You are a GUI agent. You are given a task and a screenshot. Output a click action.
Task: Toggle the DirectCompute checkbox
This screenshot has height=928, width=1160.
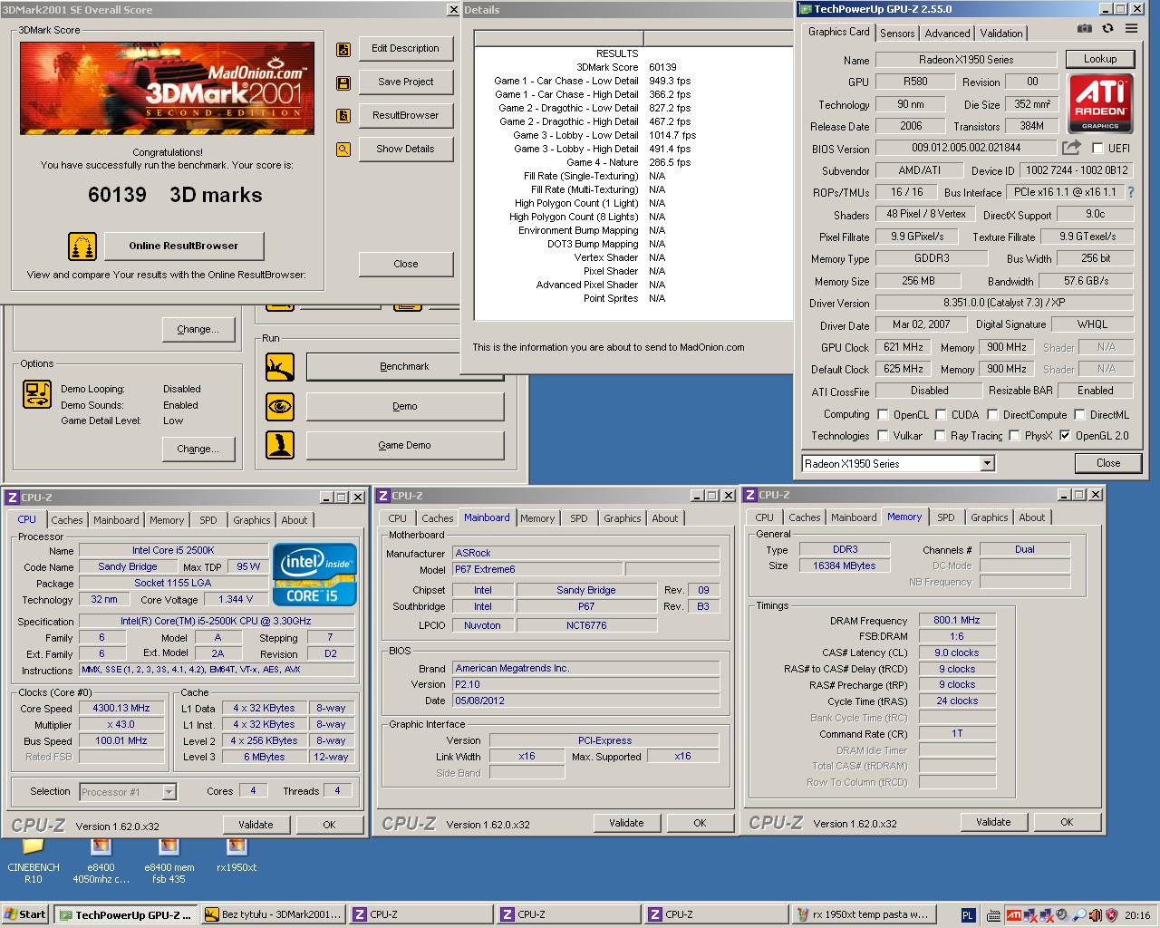[992, 414]
